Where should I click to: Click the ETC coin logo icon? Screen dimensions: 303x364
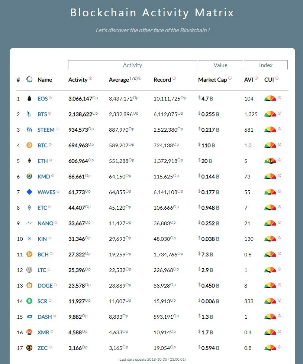point(29,207)
